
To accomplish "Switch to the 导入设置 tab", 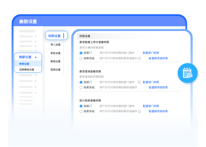I will 55,45.
